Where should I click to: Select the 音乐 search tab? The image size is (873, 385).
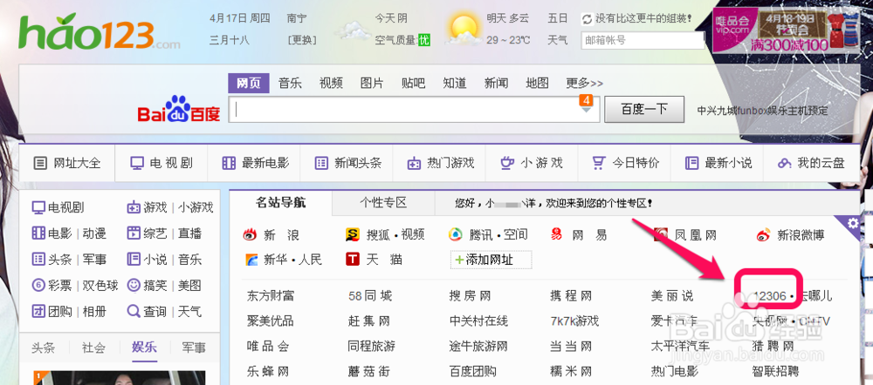coord(290,84)
